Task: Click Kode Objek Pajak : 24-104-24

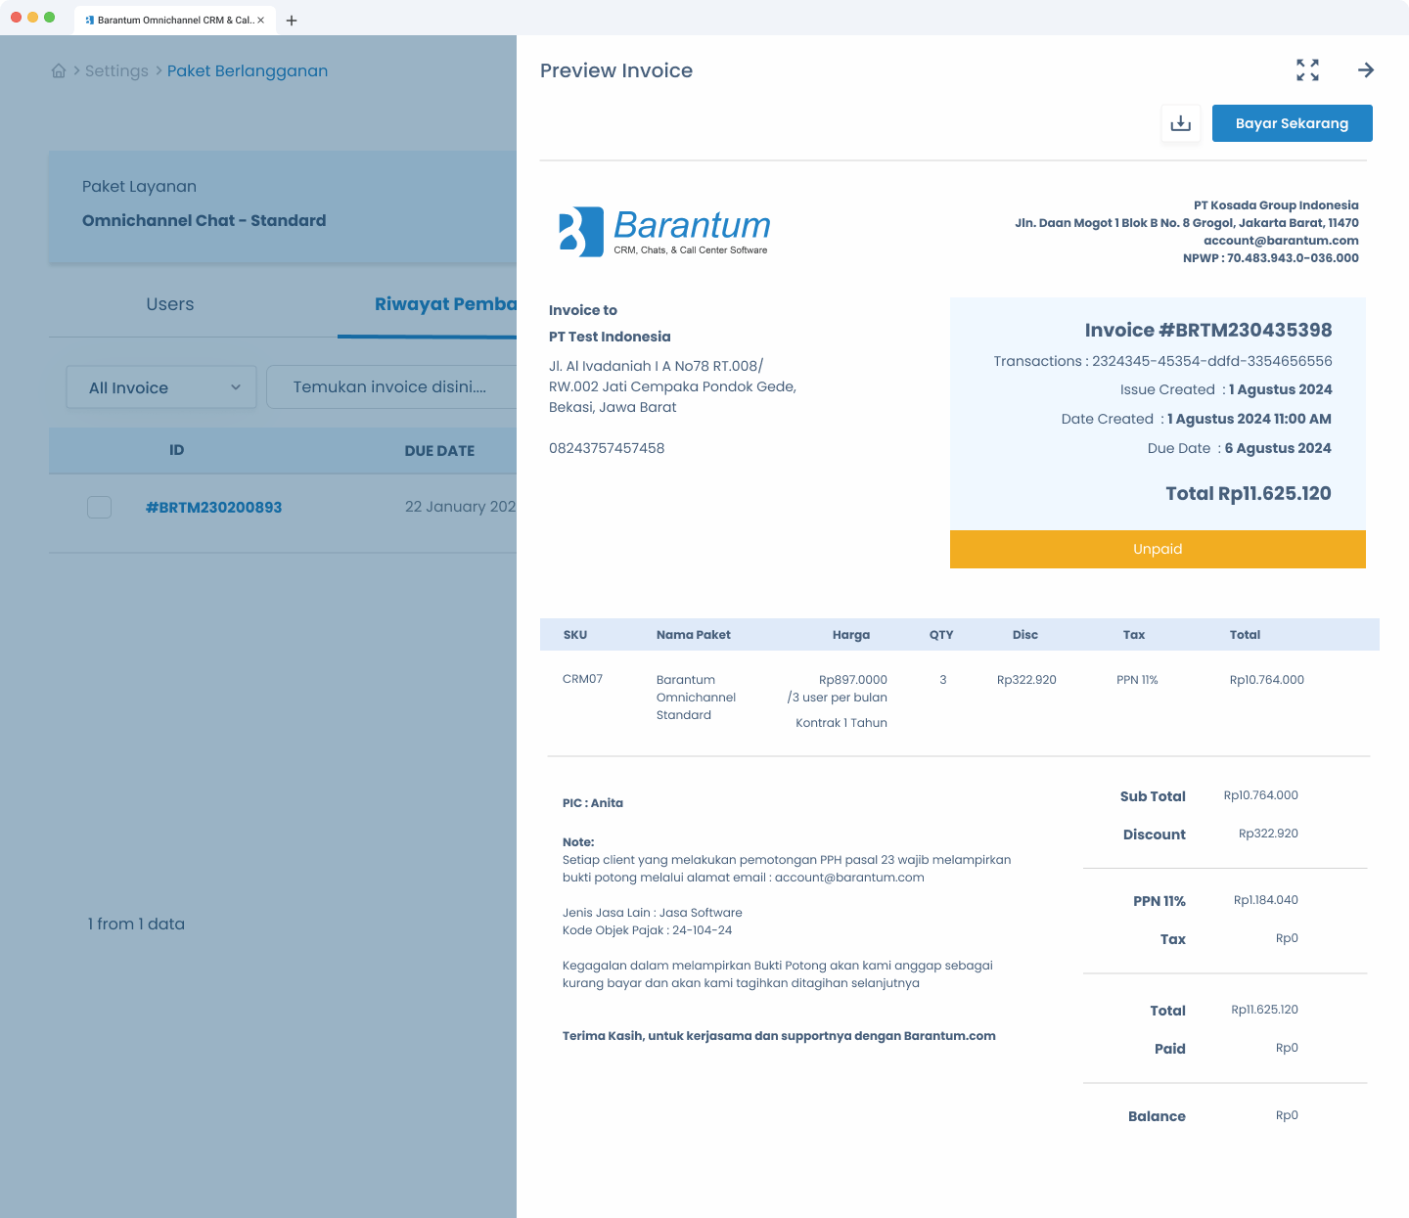Action: point(647,930)
